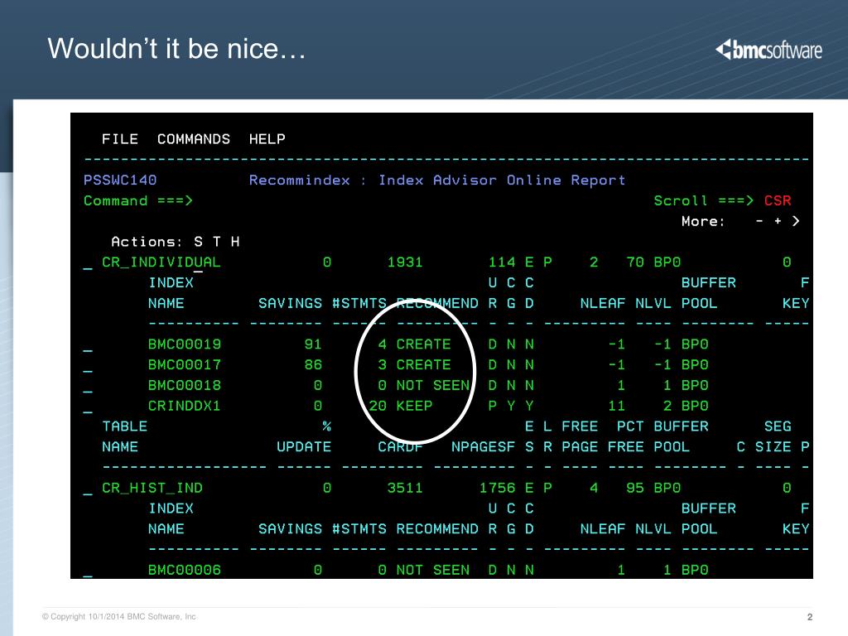Click the Actions: S T H line
Screen dimensions: 848x636
click(176, 242)
